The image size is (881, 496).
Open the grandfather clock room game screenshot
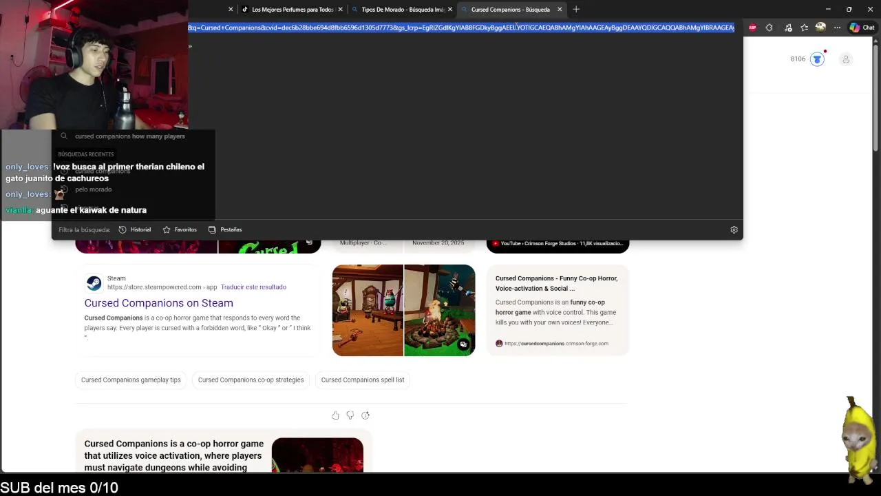coord(368,310)
